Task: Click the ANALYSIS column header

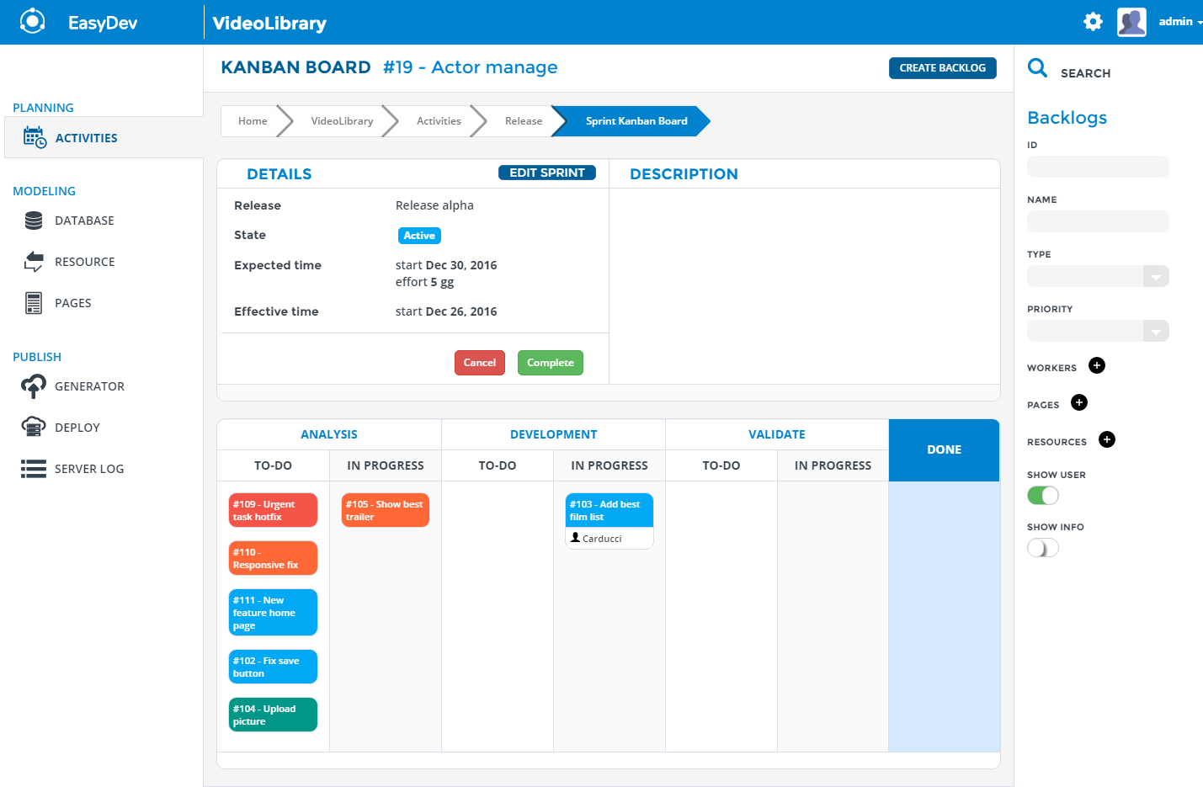Action: 329,434
